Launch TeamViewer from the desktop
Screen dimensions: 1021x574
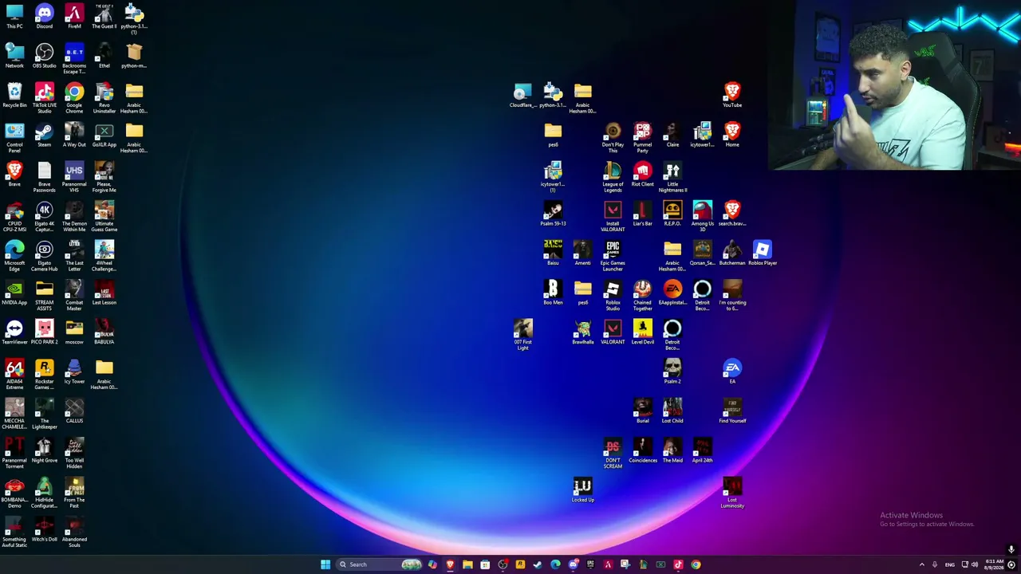[x=14, y=332]
